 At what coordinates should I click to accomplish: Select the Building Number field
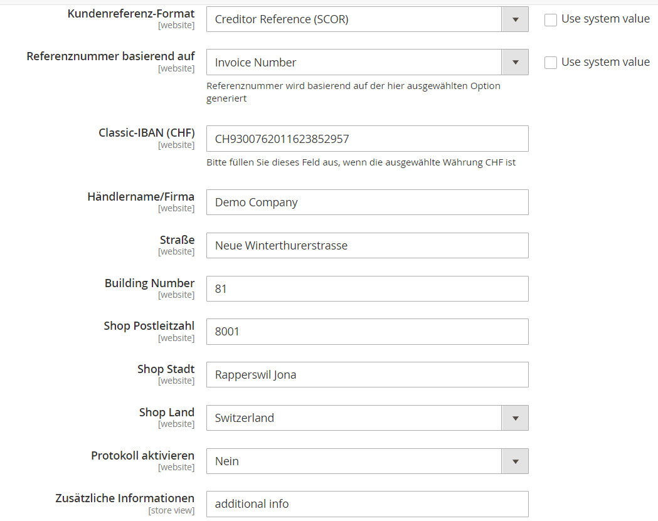click(367, 288)
